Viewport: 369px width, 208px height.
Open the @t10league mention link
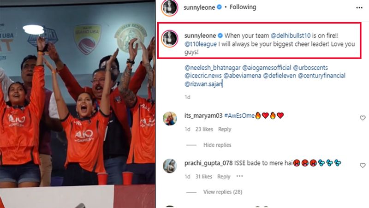[x=201, y=44]
